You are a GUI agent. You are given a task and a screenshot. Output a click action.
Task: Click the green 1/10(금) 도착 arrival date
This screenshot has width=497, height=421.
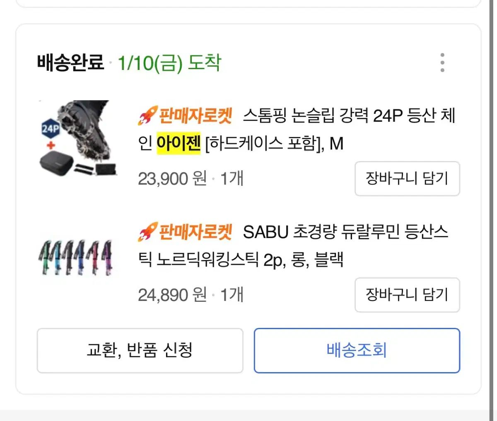(x=170, y=63)
